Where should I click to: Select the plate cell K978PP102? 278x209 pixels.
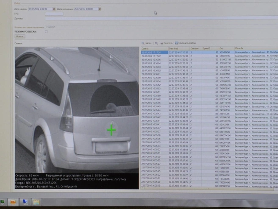226,96
